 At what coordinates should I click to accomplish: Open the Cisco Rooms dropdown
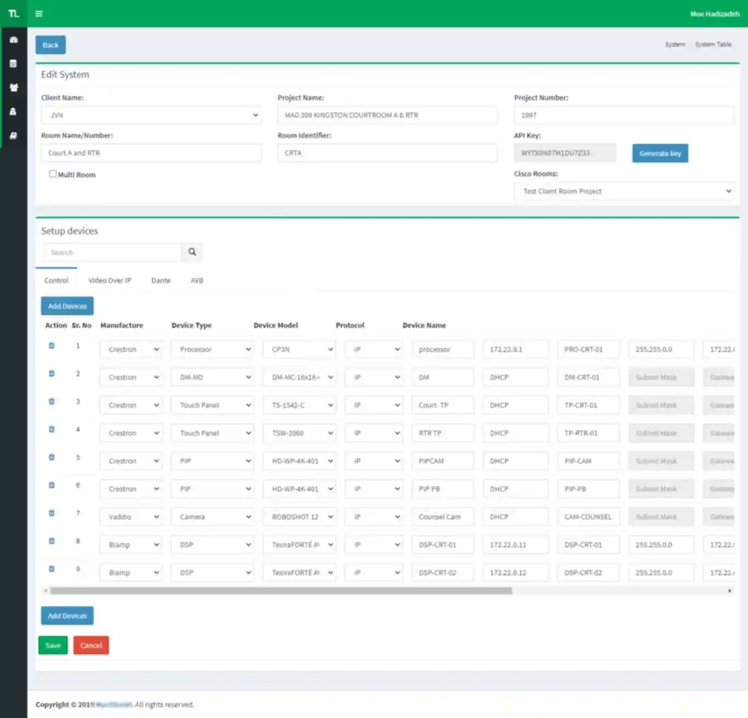click(x=624, y=192)
